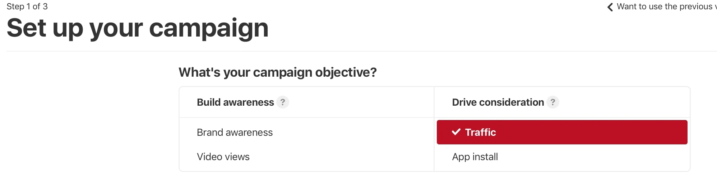The width and height of the screenshot is (717, 182).
Task: Click the Traffic label text
Action: point(480,132)
